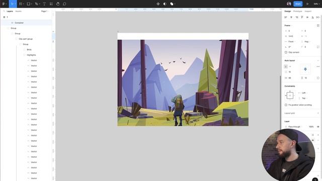Click the Align bottom icon

pos(313,17)
